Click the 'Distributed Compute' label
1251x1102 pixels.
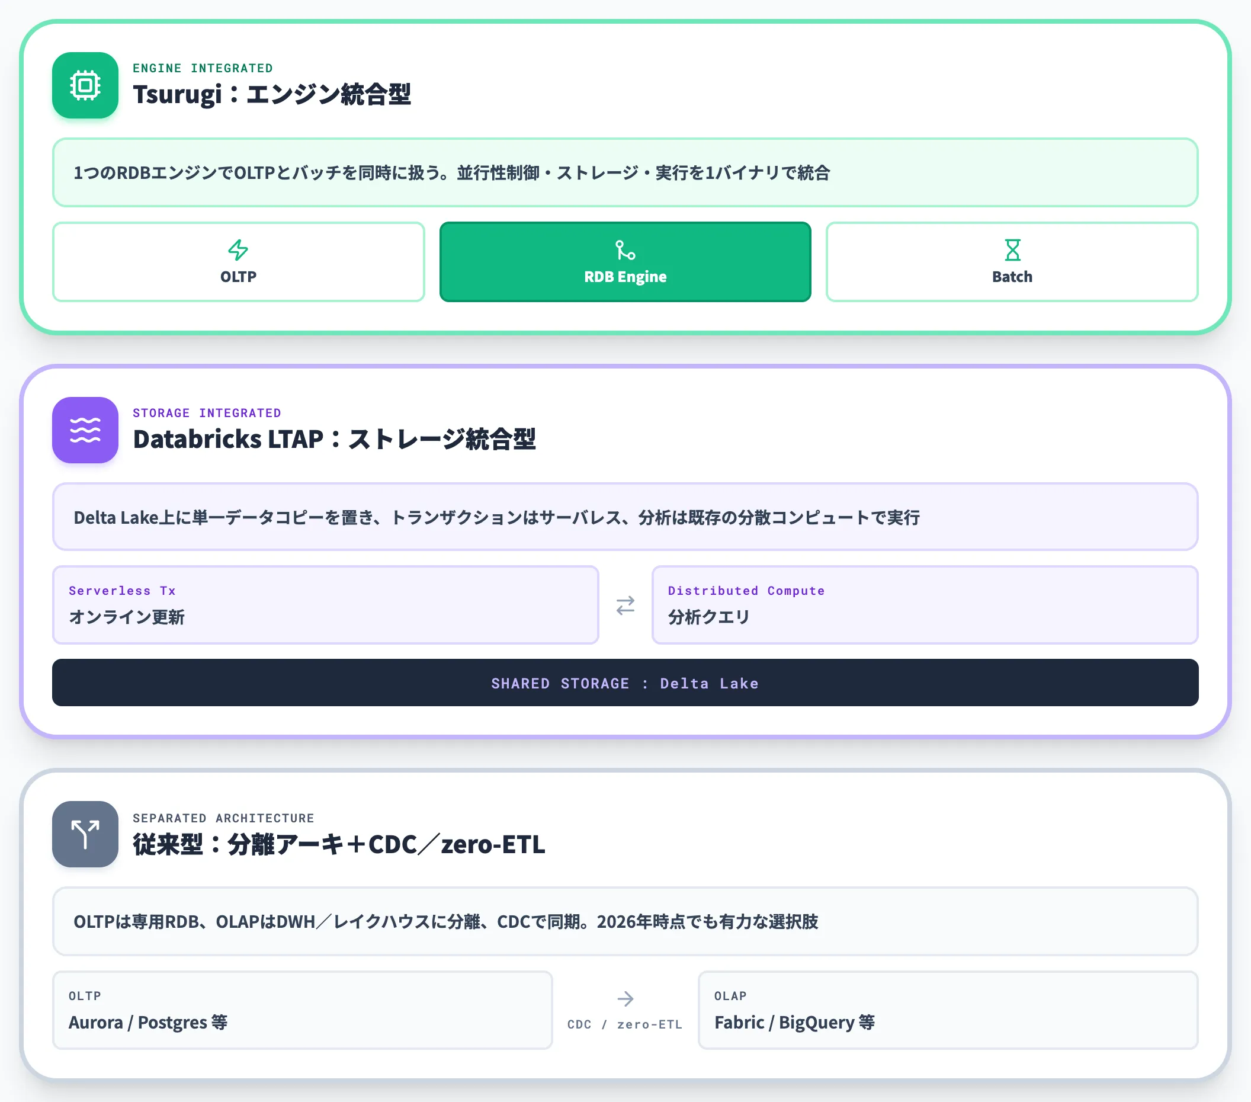pyautogui.click(x=746, y=591)
